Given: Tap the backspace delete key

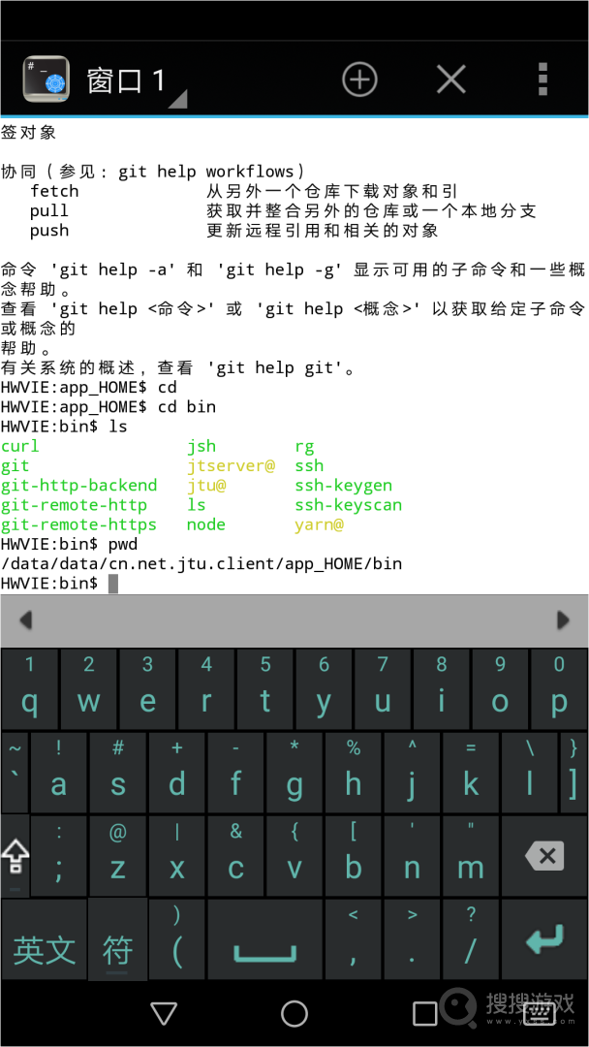Looking at the screenshot, I should tap(545, 855).
